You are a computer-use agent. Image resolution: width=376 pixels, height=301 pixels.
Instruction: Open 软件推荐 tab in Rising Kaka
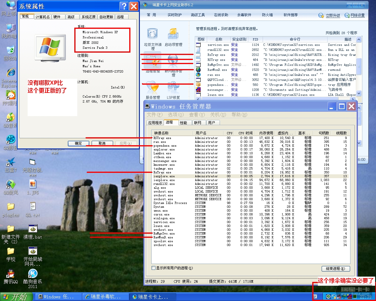click(291, 15)
